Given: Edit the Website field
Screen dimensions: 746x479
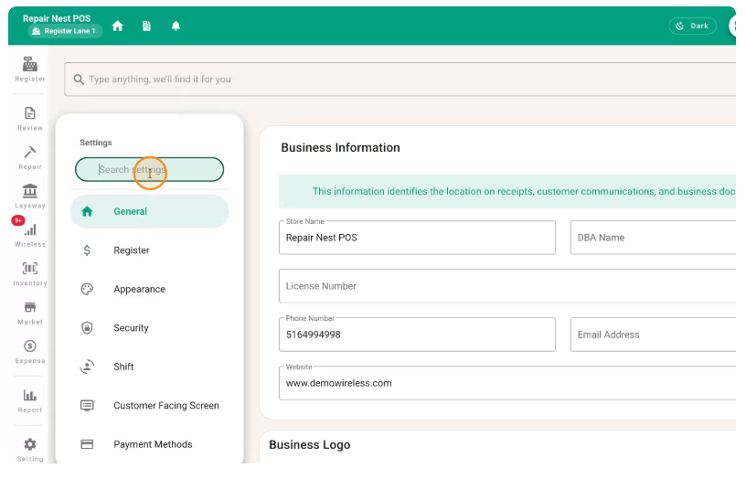Looking at the screenshot, I should 507,383.
